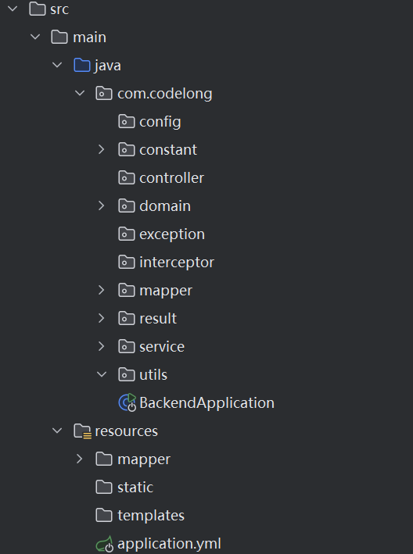Expand the service package arrow
The width and height of the screenshot is (413, 554).
(x=102, y=347)
